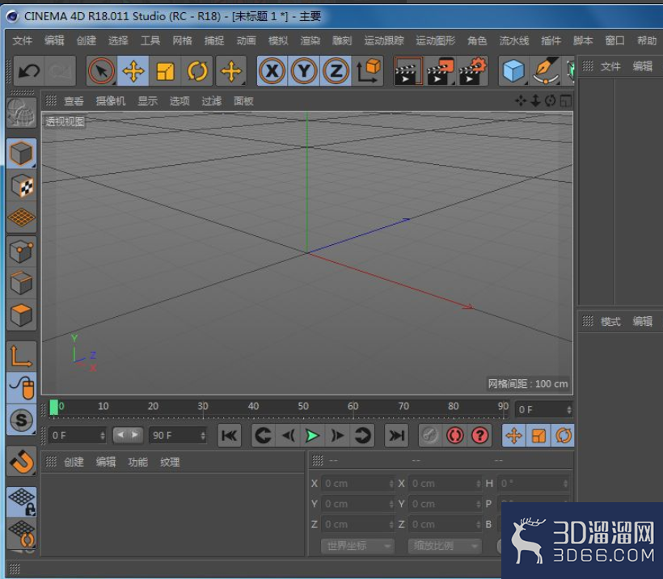The width and height of the screenshot is (663, 579).
Task: Click viewport pan camera icon
Action: (521, 100)
